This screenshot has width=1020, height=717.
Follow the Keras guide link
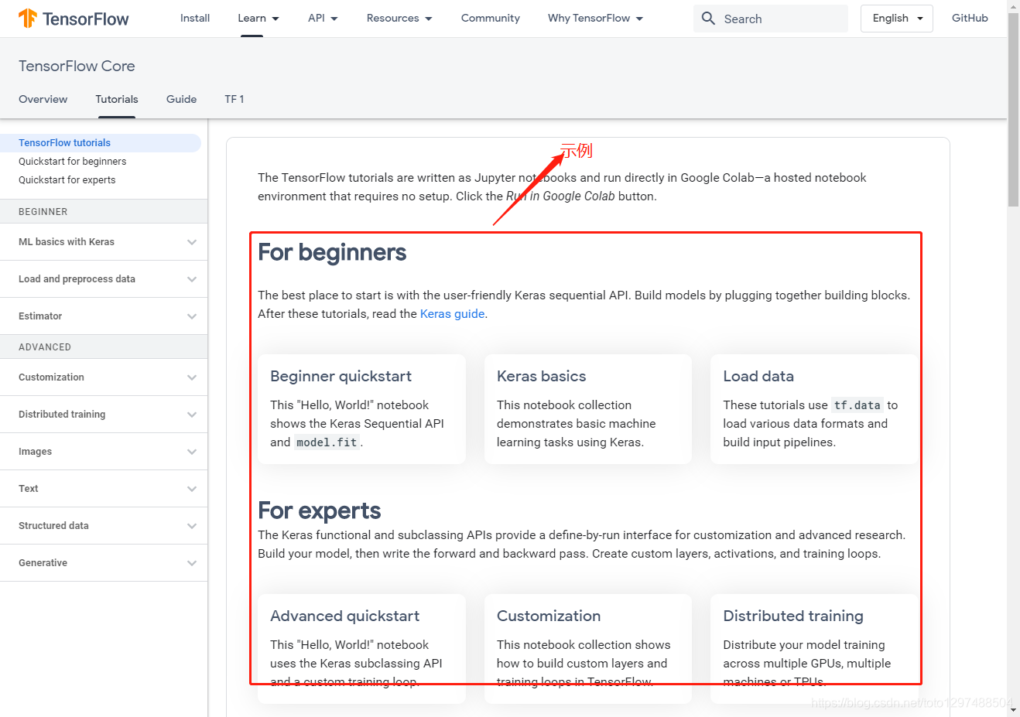pyautogui.click(x=452, y=314)
